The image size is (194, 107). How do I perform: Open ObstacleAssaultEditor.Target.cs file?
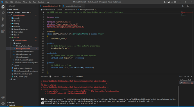click(x=22, y=63)
